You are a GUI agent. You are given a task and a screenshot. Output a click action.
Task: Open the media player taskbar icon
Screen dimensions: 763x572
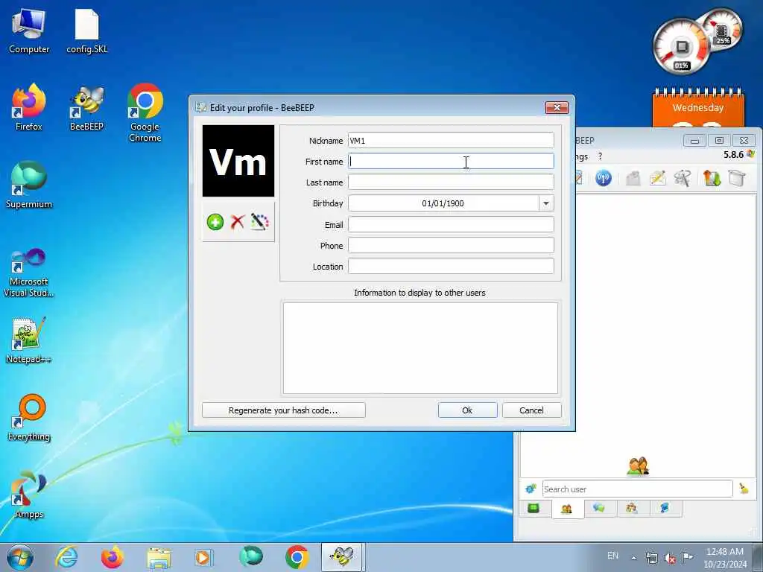pyautogui.click(x=204, y=557)
